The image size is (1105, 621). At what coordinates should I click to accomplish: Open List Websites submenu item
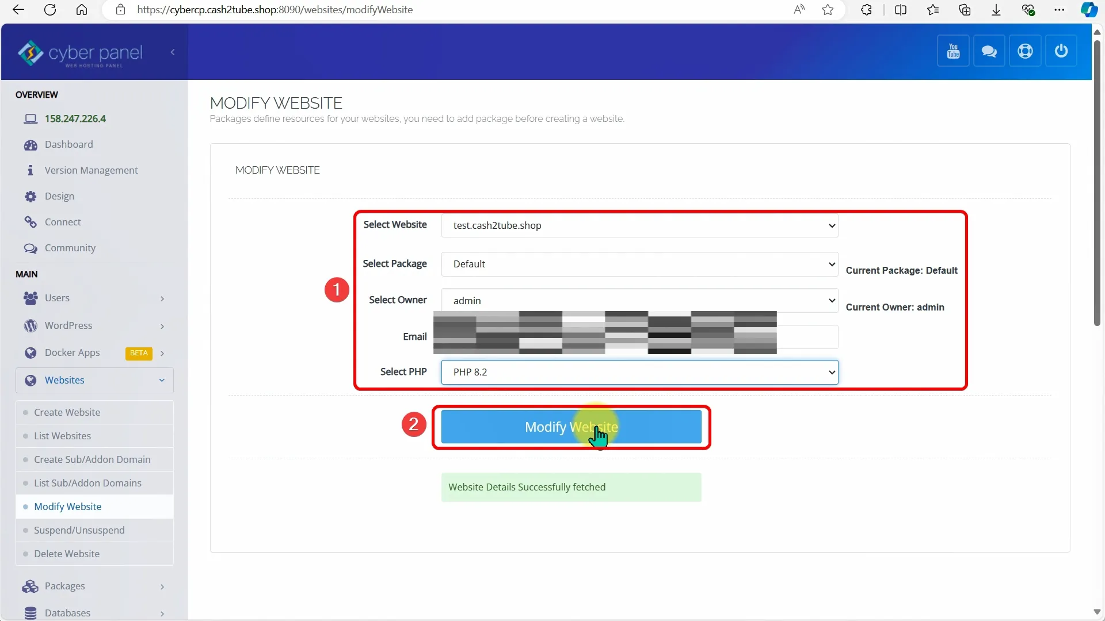click(x=62, y=436)
